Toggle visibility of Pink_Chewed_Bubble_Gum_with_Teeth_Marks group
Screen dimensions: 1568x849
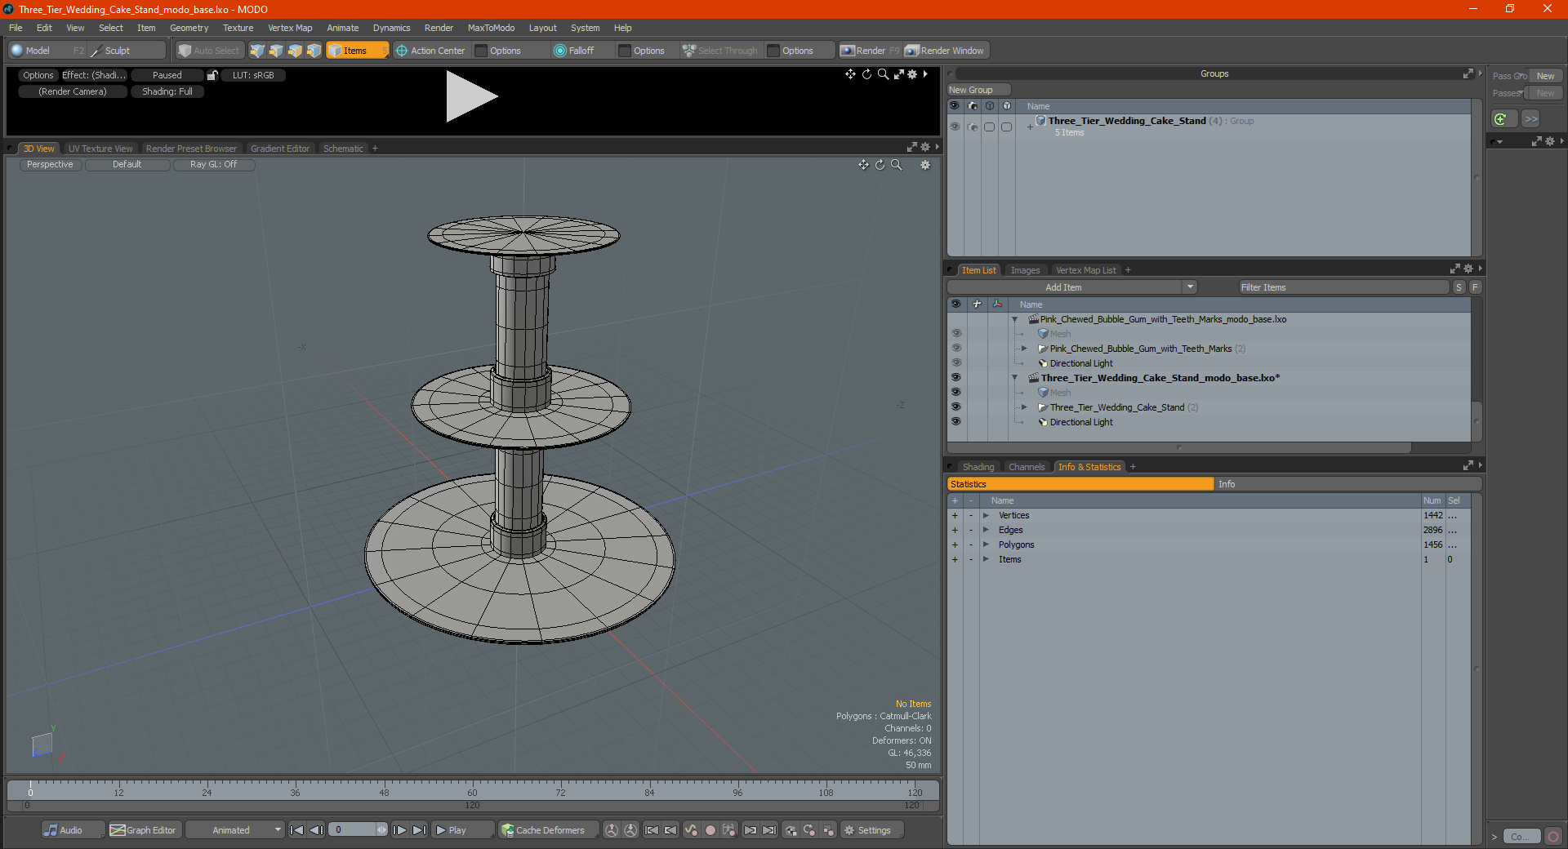tap(956, 349)
